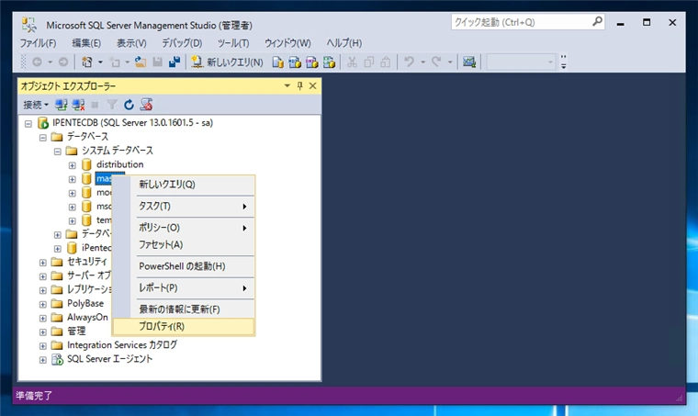Click the SSMS application title icon

[29, 25]
